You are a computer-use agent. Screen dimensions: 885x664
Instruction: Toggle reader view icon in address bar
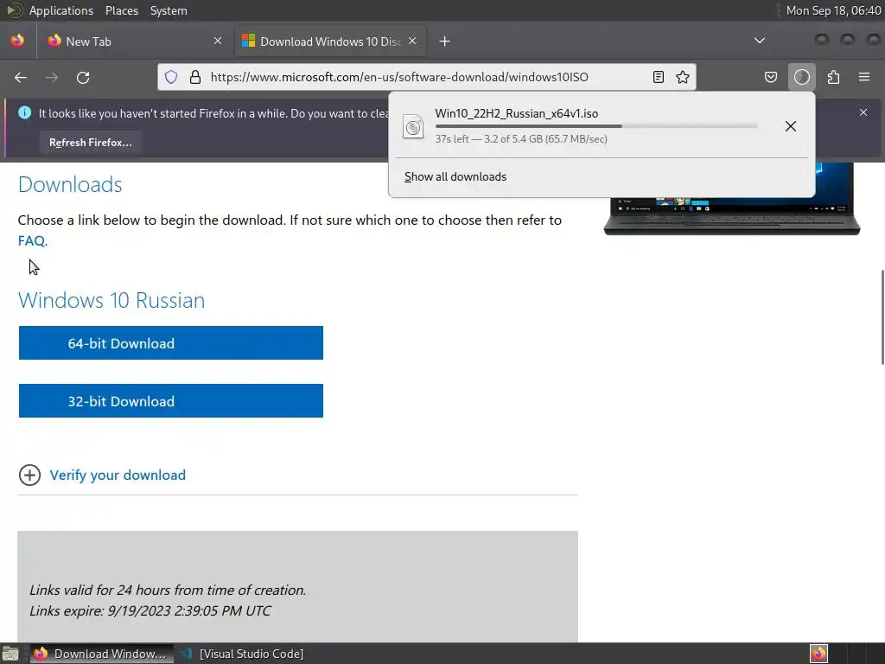[658, 77]
